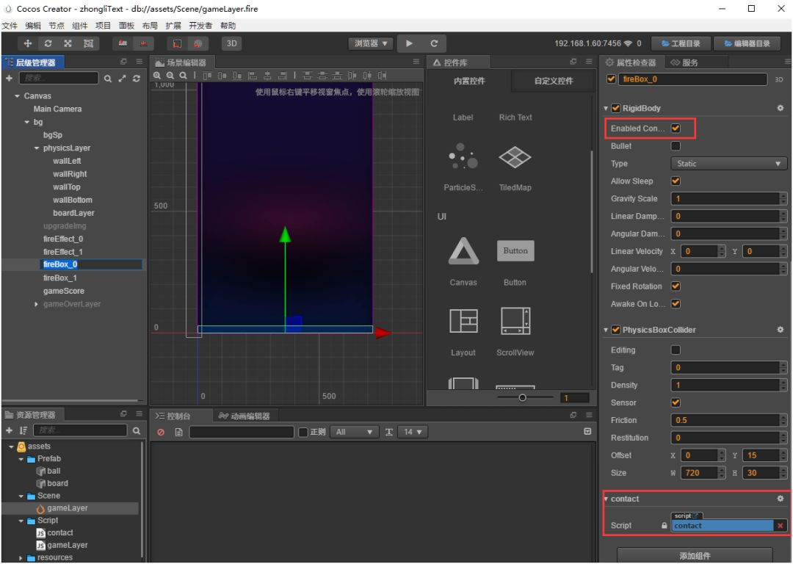This screenshot has width=793, height=564.
Task: Open the RigidBody component settings gear
Action: [781, 108]
